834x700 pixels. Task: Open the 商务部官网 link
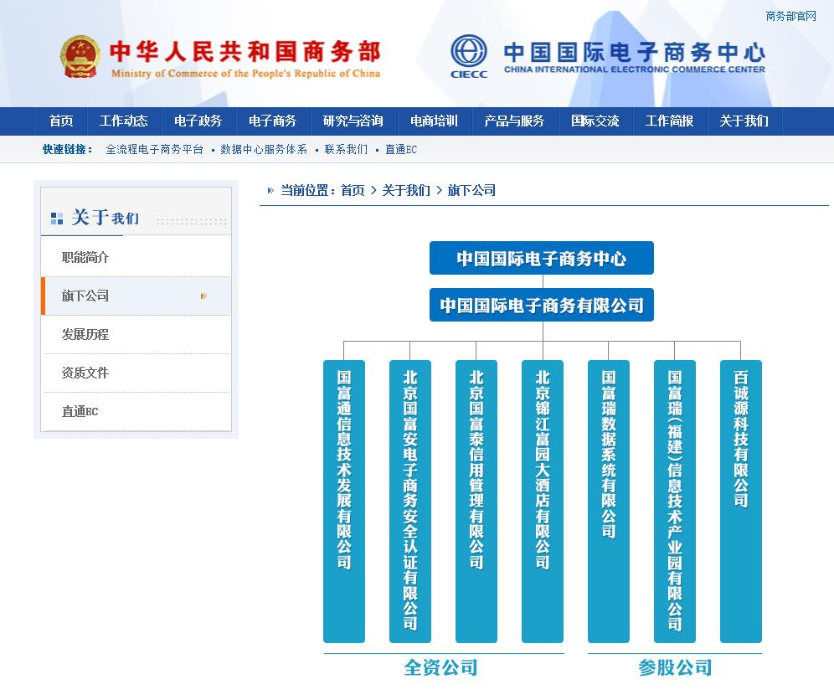(791, 16)
